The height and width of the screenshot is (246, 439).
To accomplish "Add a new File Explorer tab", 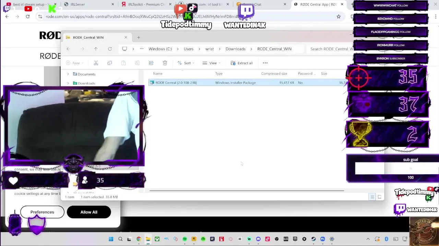I will pyautogui.click(x=139, y=38).
